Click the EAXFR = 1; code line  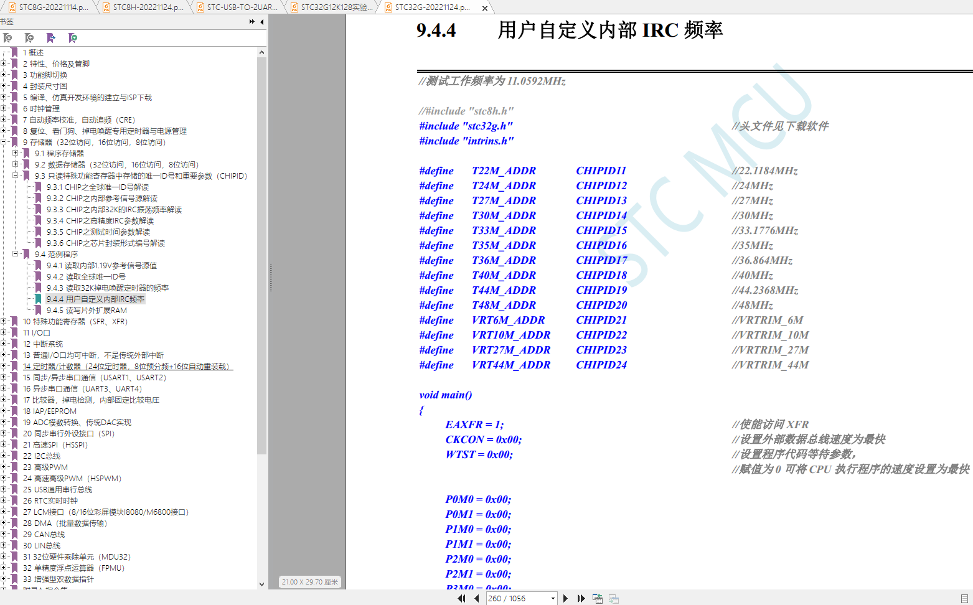point(474,424)
